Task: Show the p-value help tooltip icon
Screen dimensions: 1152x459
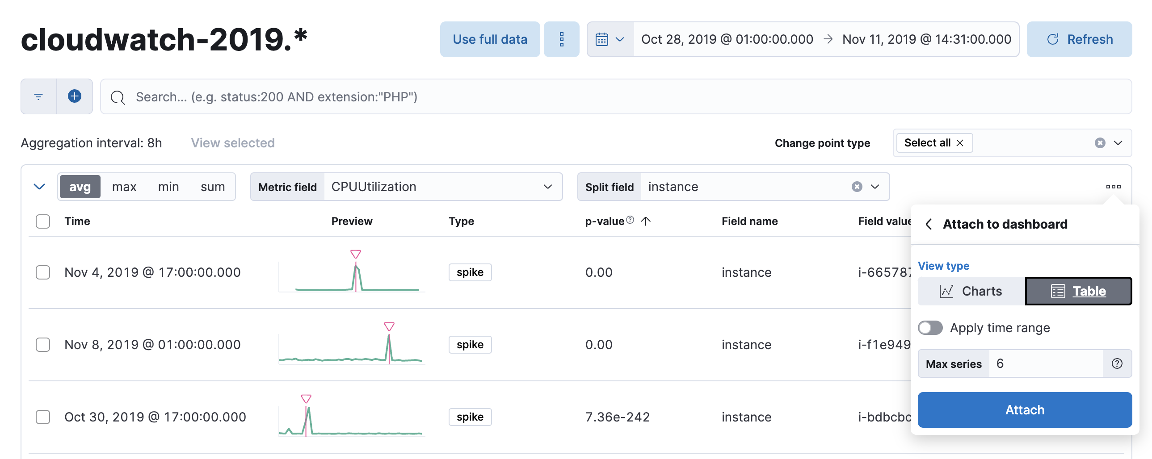Action: point(630,220)
